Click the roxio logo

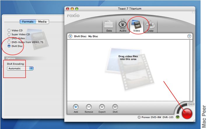coord(73,15)
